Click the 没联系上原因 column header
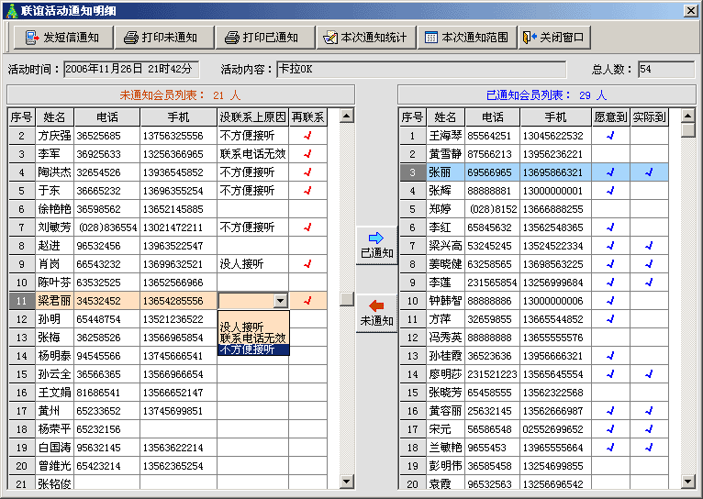 [252, 117]
